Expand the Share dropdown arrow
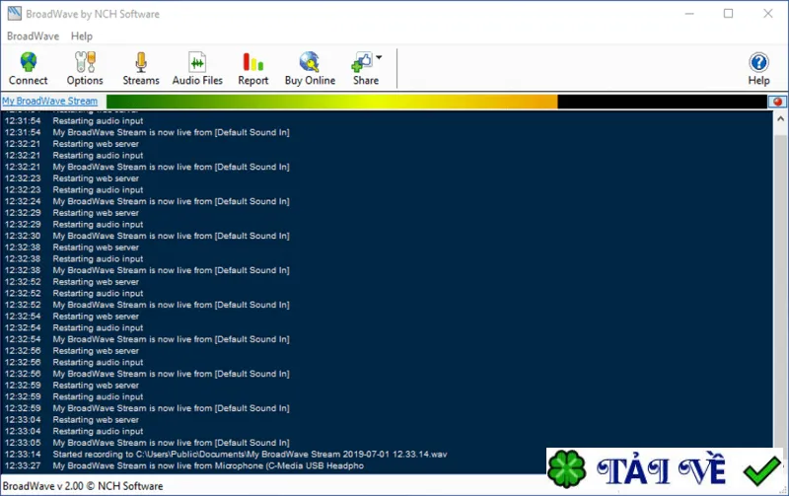Viewport: 789px width, 496px height. (x=379, y=58)
